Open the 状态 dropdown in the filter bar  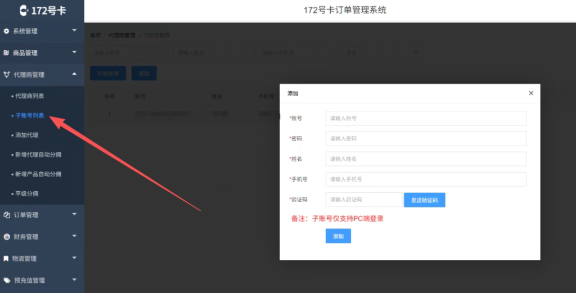382,53
